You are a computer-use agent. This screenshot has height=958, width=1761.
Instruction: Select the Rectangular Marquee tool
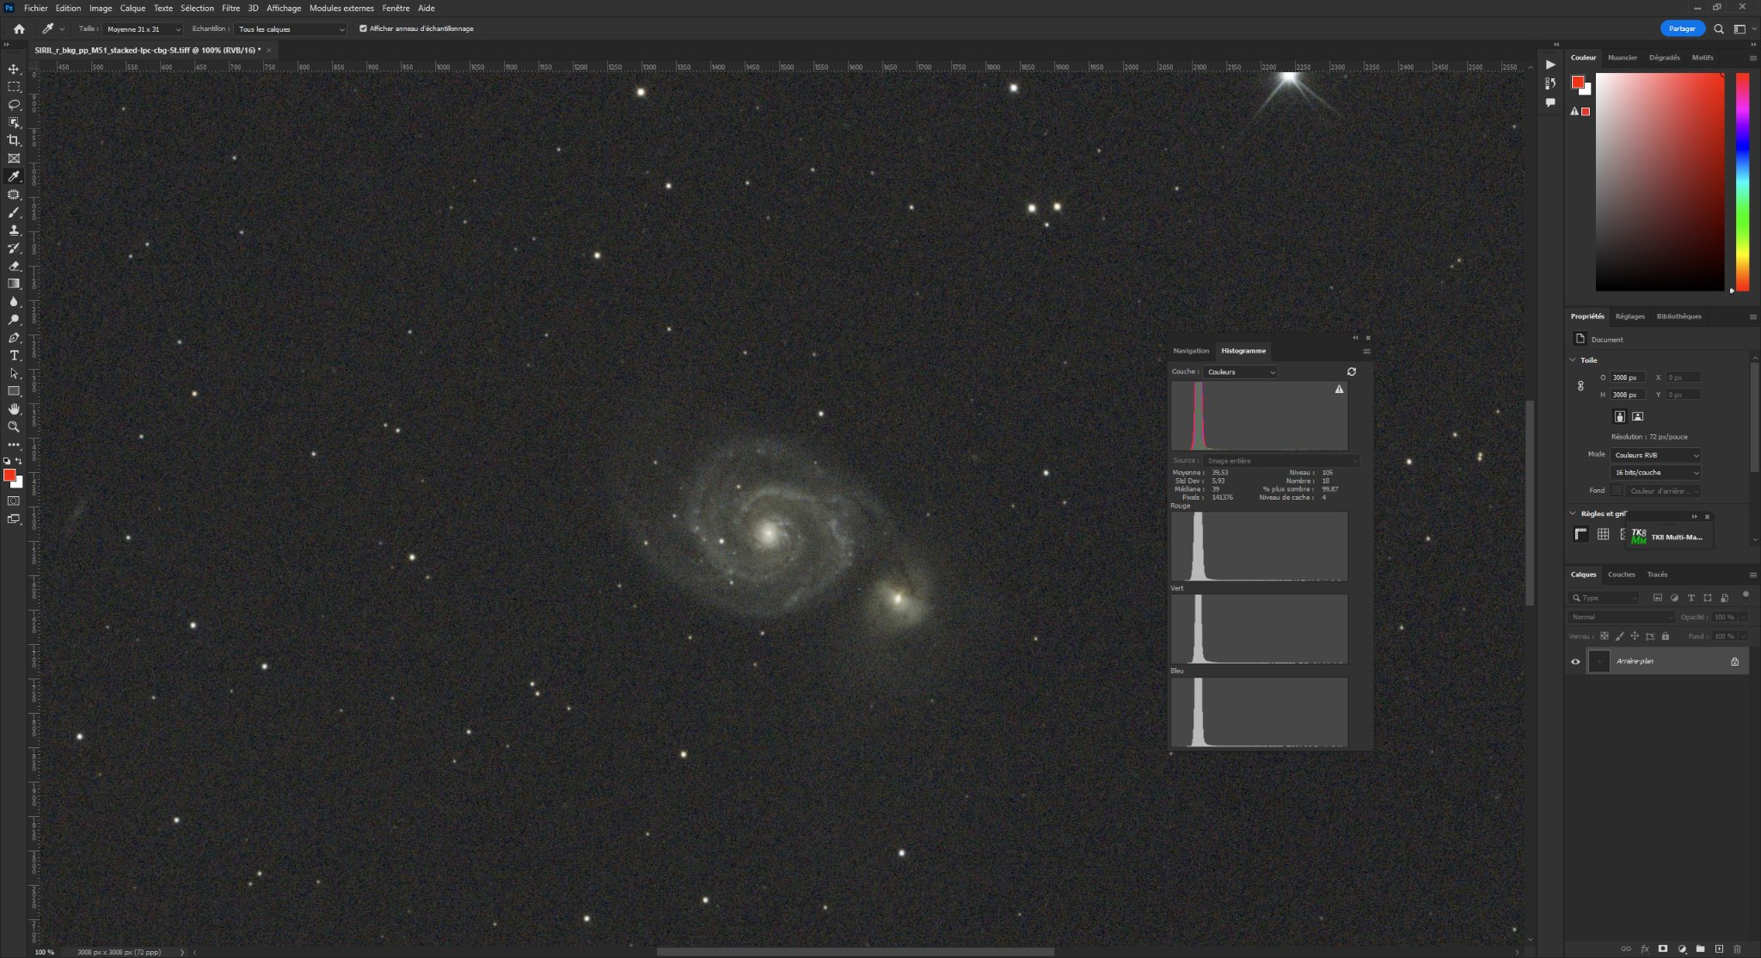14,87
